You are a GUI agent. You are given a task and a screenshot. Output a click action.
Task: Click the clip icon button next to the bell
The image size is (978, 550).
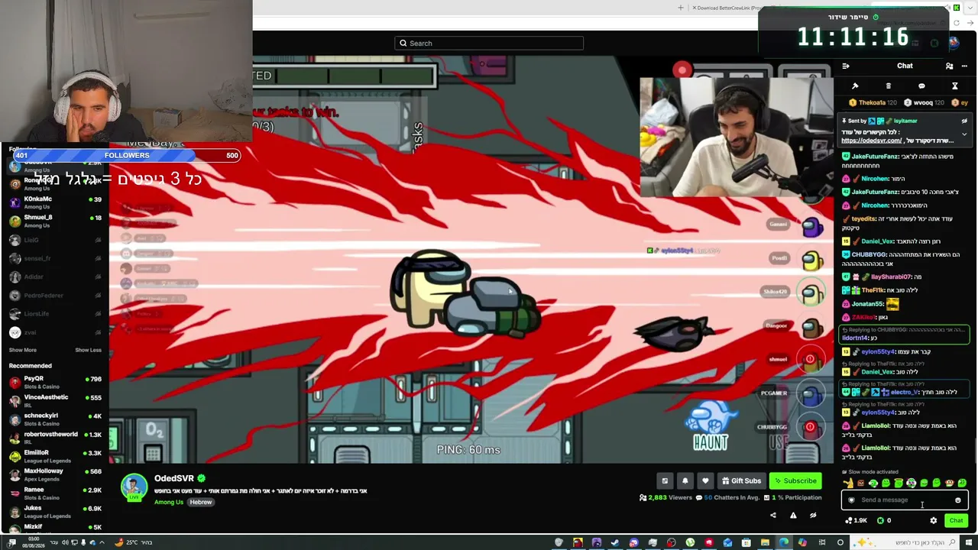665,481
